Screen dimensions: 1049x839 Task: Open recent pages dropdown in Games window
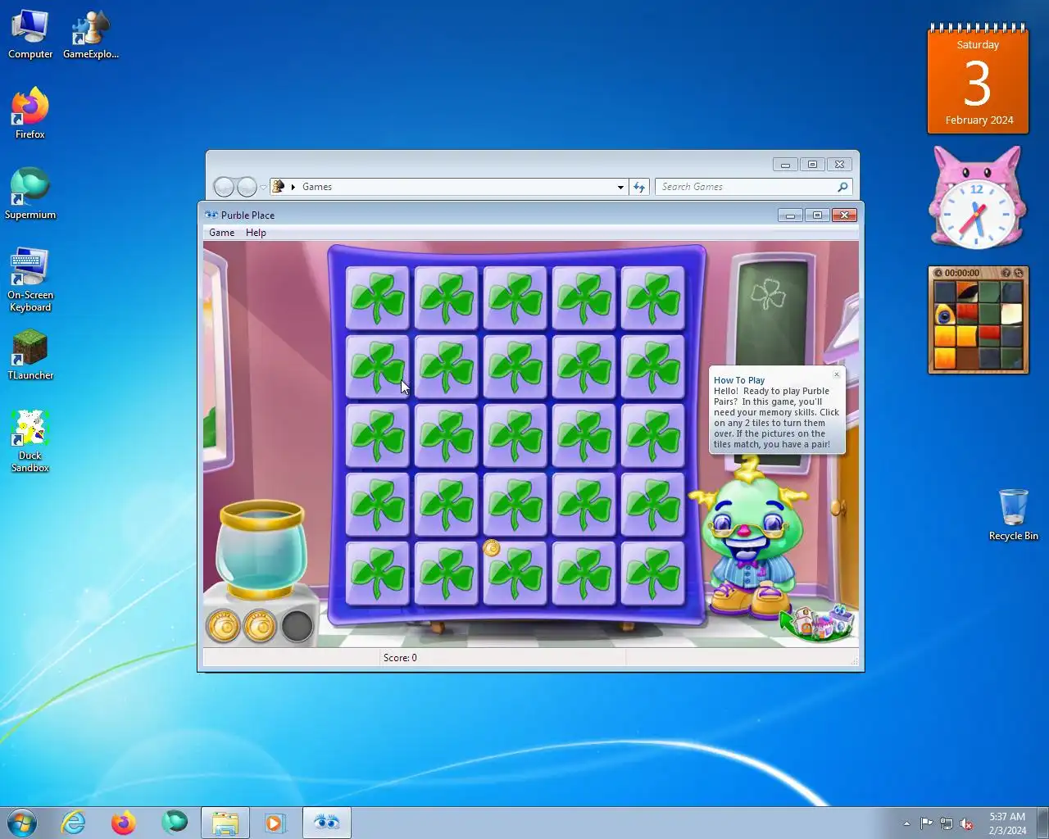coord(263,188)
